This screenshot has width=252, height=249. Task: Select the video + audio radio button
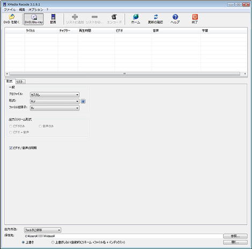coord(11,132)
